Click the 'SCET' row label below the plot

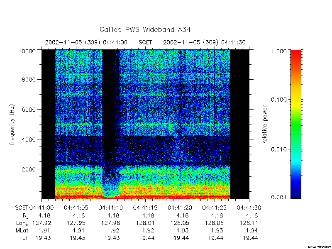[22, 208]
